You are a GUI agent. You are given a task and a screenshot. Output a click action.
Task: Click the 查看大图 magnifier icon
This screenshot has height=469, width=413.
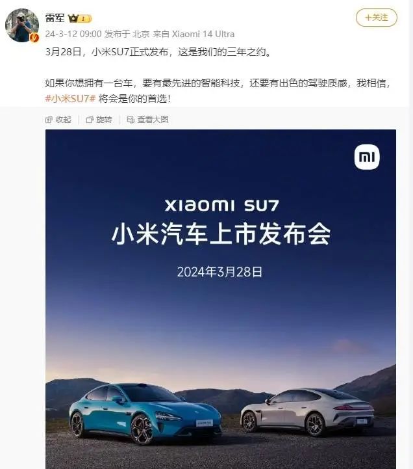(131, 120)
